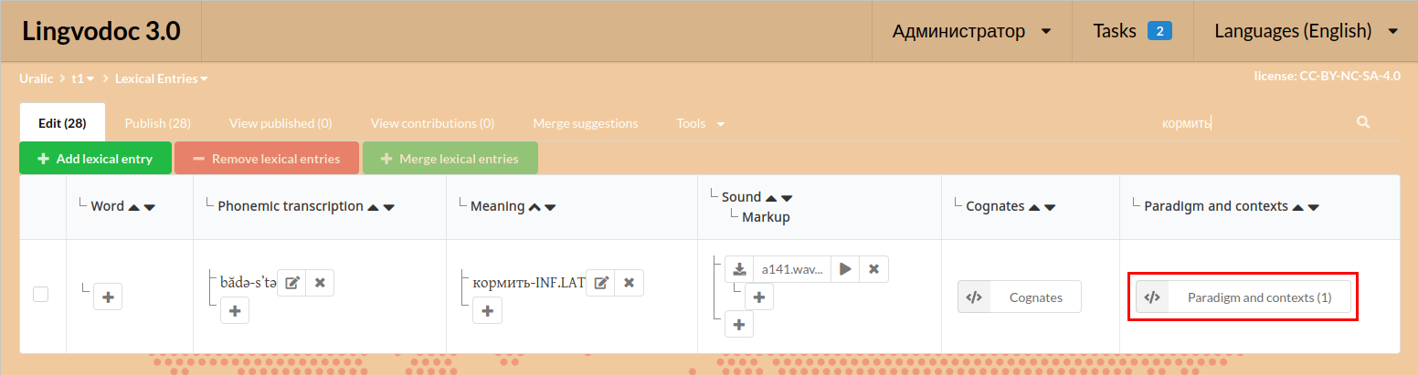
Task: Remove the meaning кормить-INF.LAT
Action: point(629,283)
